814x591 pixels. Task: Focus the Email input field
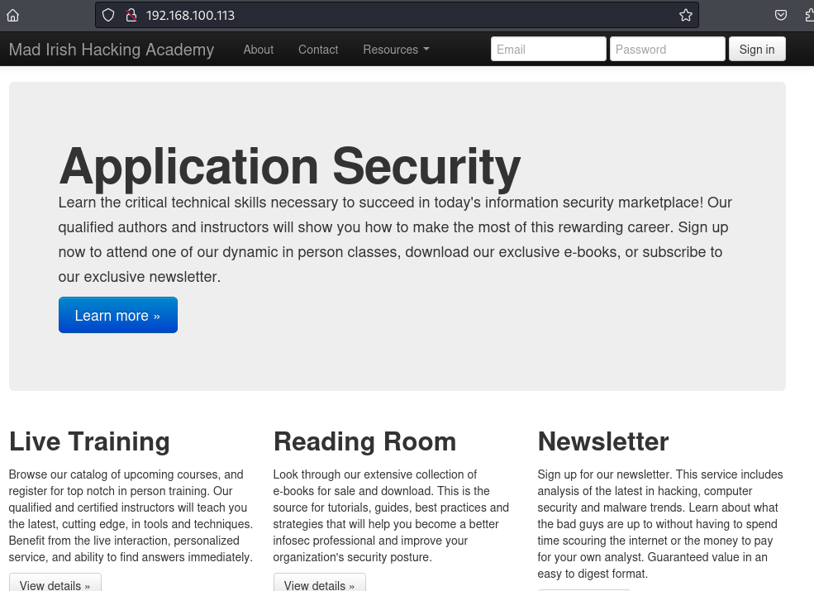click(x=548, y=50)
